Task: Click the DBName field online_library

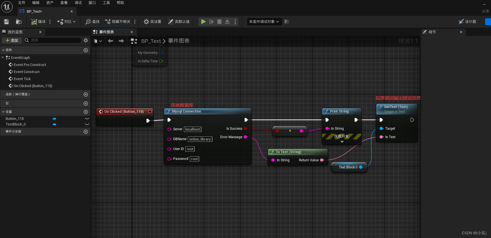Action: [x=200, y=139]
